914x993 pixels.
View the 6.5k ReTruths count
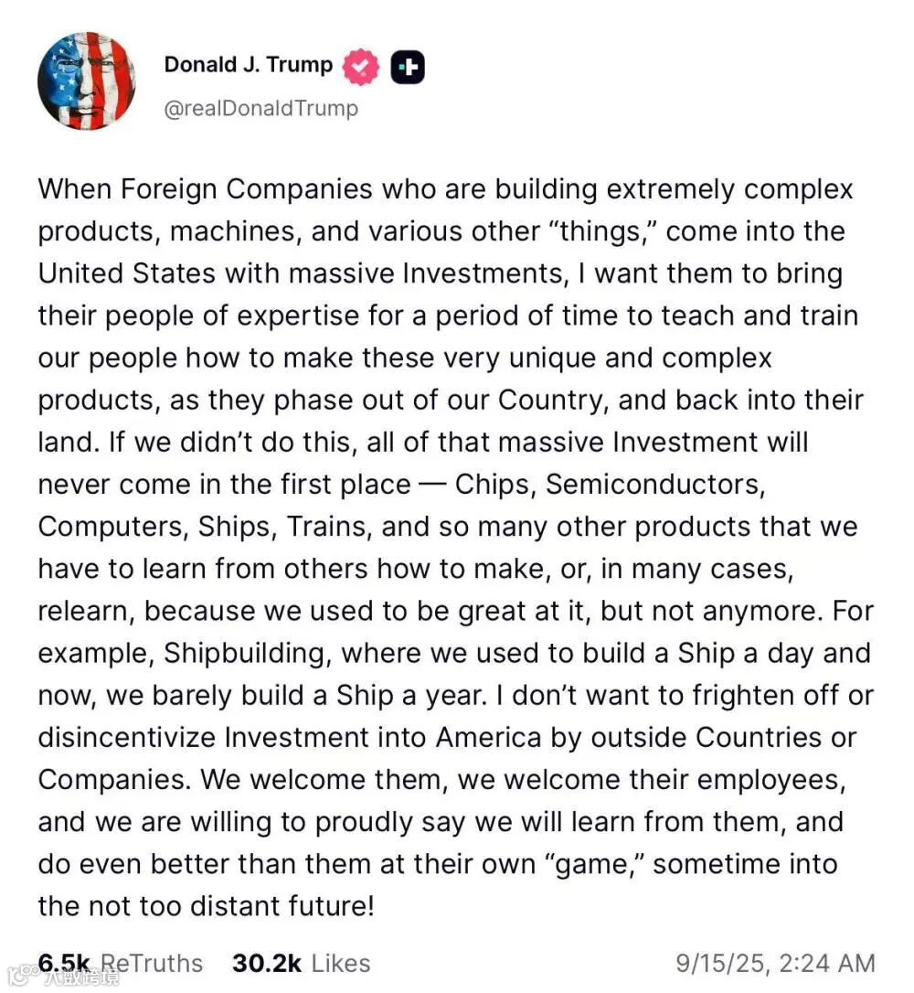click(121, 963)
